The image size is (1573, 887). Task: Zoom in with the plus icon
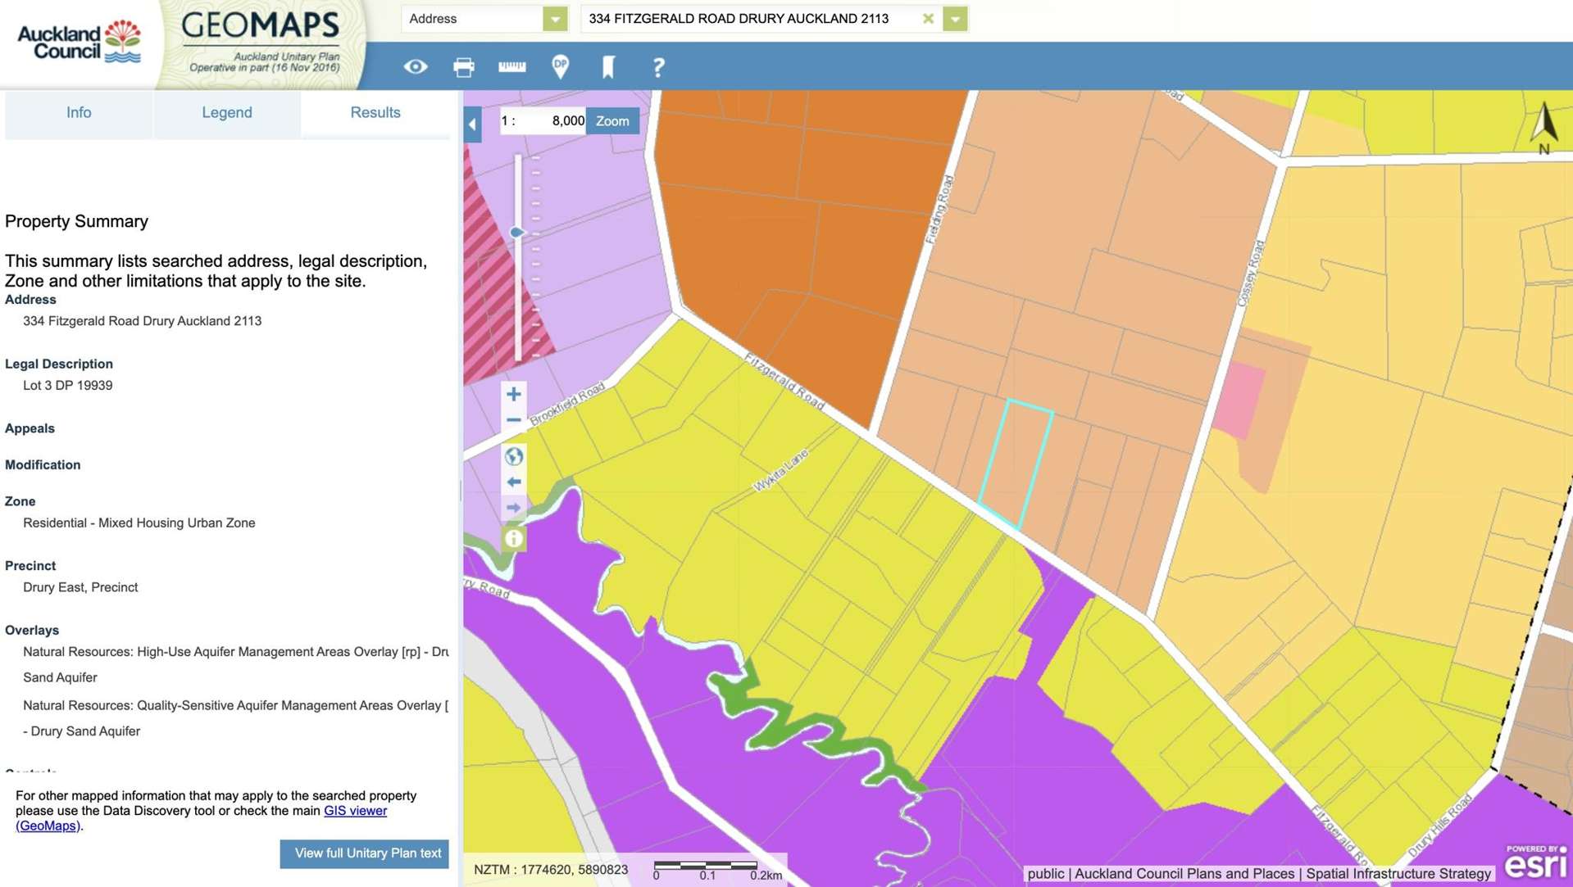click(514, 394)
